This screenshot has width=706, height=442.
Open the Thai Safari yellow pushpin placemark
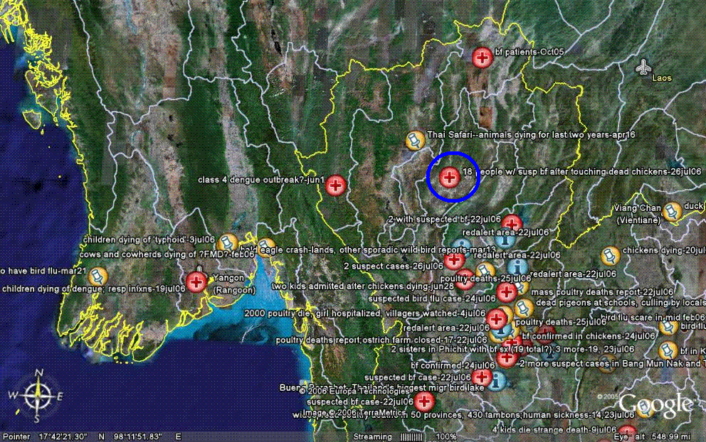click(x=414, y=140)
